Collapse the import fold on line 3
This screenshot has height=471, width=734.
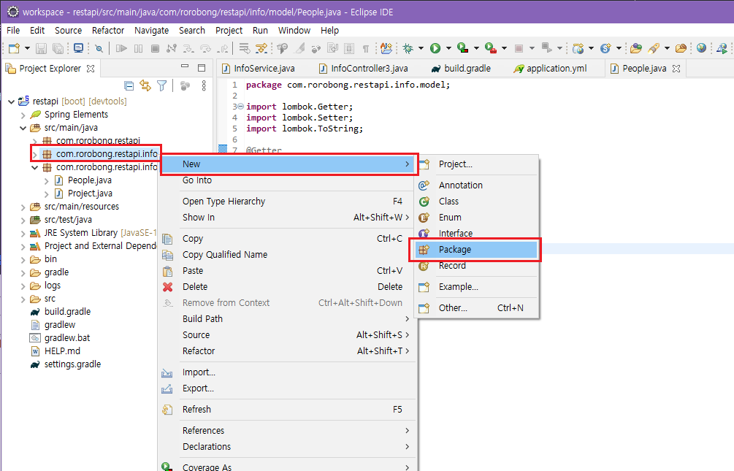tap(240, 107)
